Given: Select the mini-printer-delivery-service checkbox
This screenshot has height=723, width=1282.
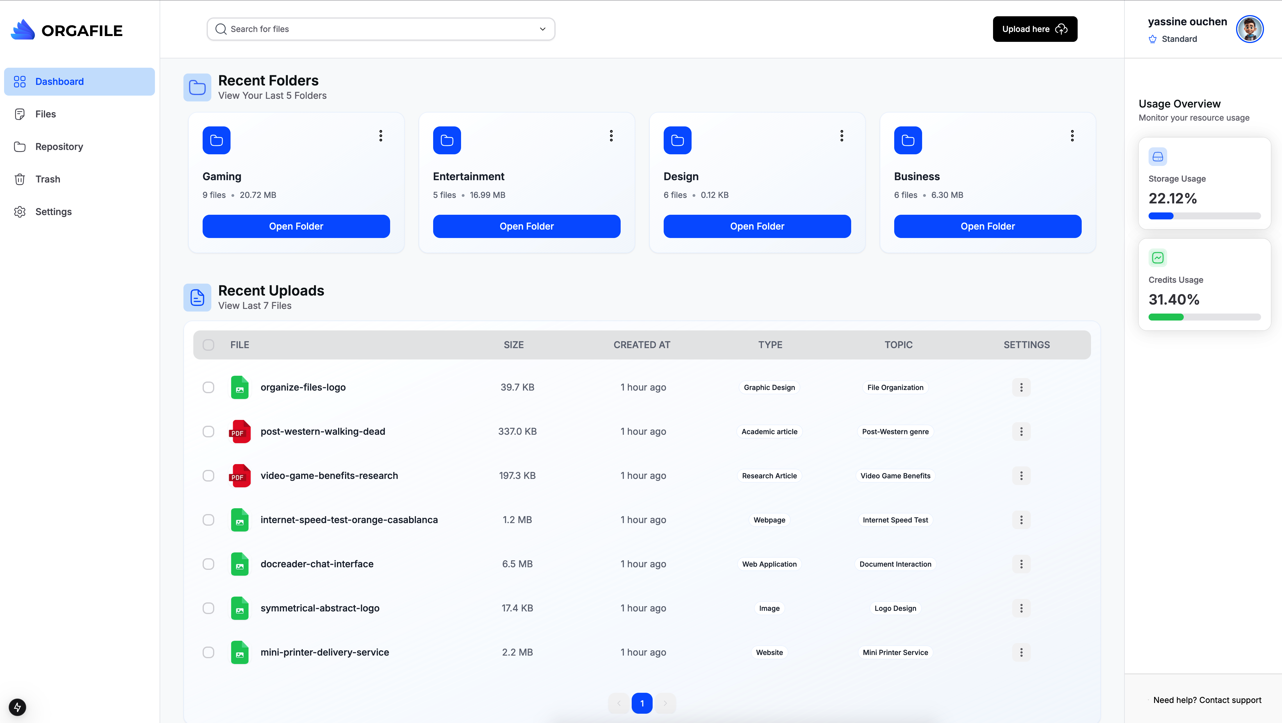Looking at the screenshot, I should [208, 652].
